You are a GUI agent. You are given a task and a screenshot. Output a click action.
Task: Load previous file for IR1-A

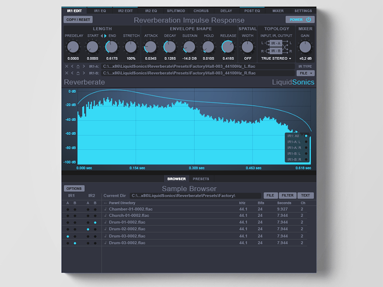coord(72,66)
